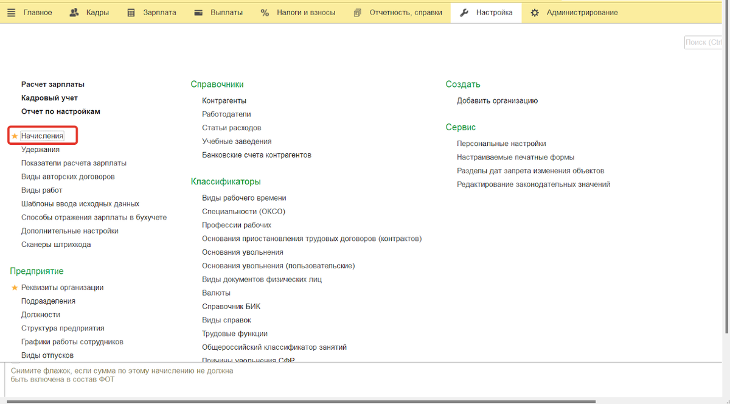730x404 pixels.
Task: Open the Контрагенты directory
Action: [x=224, y=101]
